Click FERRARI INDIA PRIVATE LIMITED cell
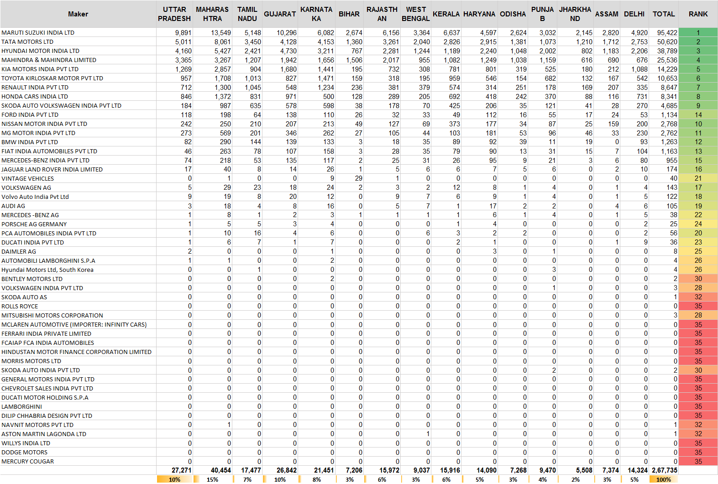Viewport: 718px width, 484px height. (78, 333)
